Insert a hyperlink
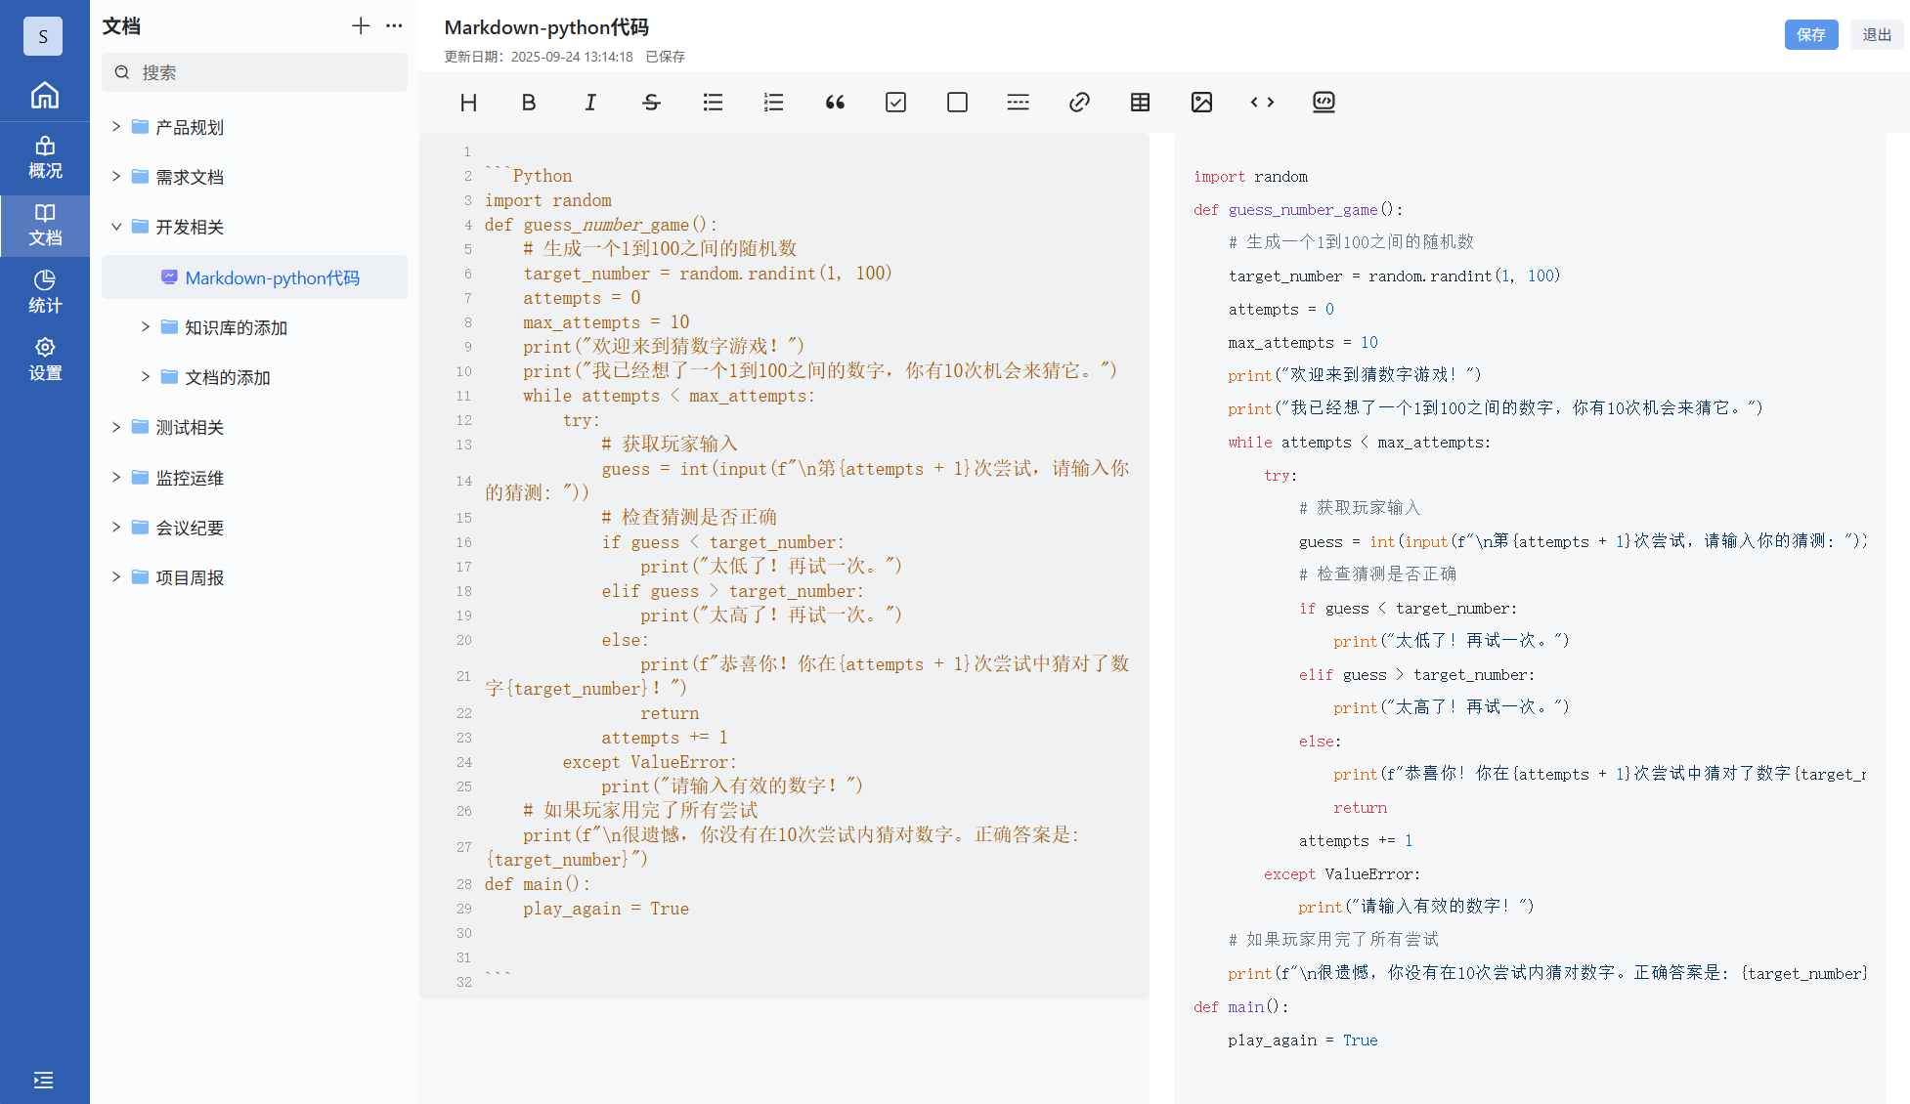This screenshot has height=1104, width=1910. [1079, 102]
